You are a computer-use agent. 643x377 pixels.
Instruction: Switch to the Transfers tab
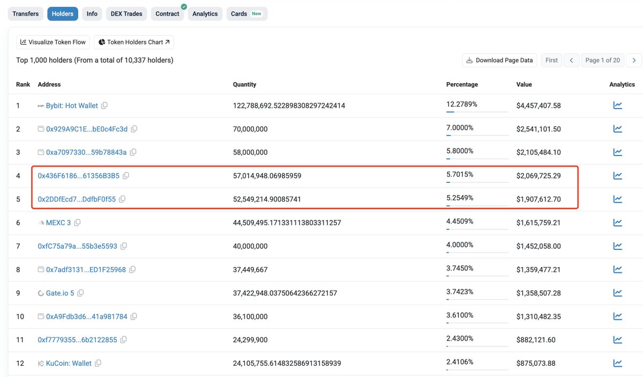pos(26,14)
